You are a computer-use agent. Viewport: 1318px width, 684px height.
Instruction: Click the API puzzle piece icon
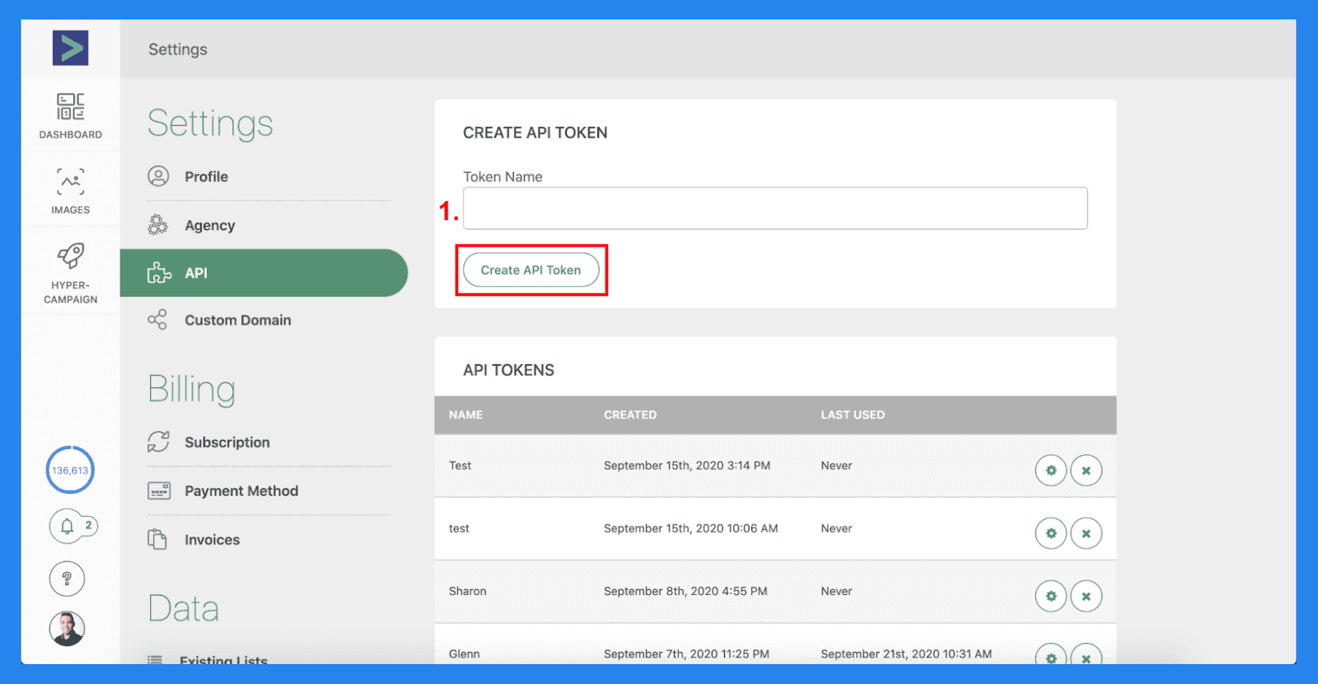[159, 273]
